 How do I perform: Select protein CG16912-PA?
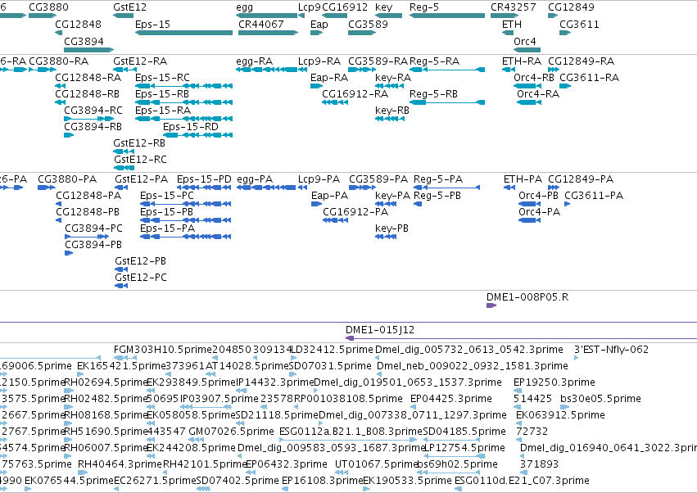tap(355, 211)
